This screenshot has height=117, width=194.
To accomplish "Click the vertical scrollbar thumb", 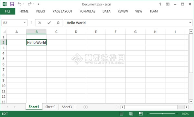I will click(x=191, y=53).
